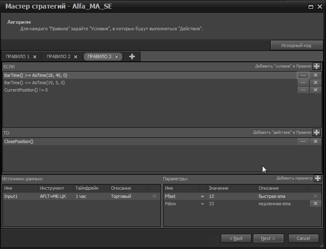Image resolution: width=326 pixels, height=249 pixels.
Task: Delete the CurrentPosition() != 0 condition
Action: [315, 90]
